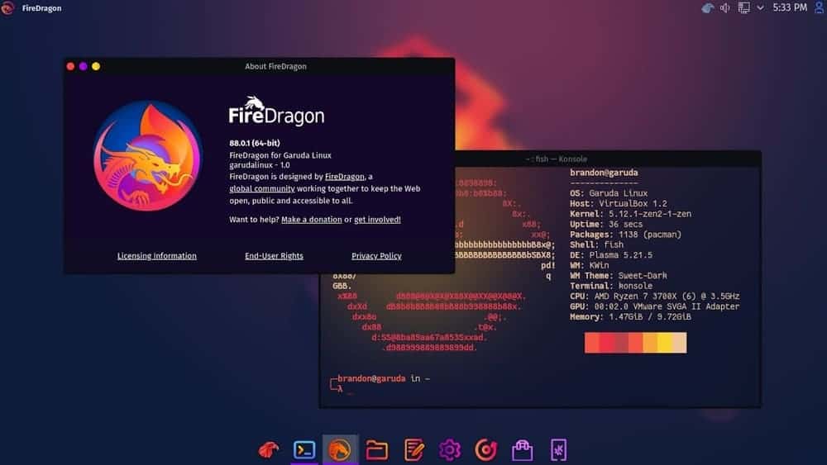Follow the get involved! link
Screen dimensions: 827x465
coord(377,220)
